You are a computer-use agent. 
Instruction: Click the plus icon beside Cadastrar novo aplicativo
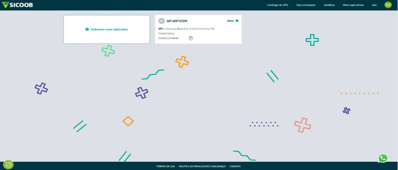(x=87, y=30)
